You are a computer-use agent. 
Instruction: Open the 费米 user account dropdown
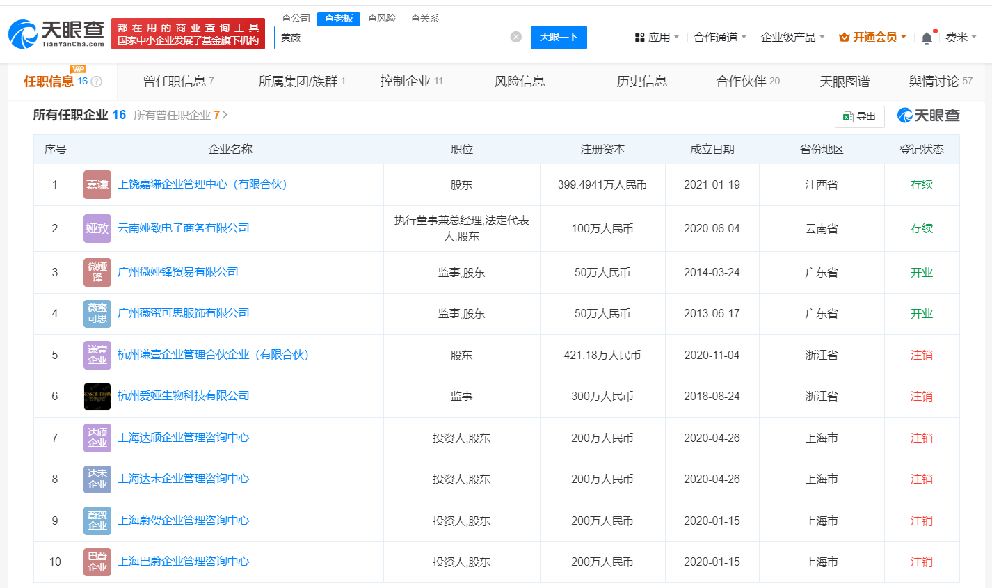961,37
